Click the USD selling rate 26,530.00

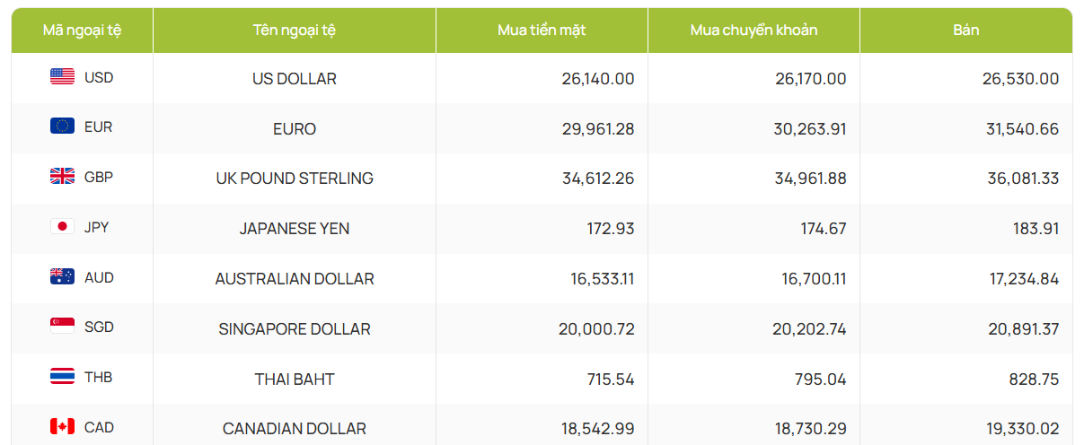point(1021,79)
